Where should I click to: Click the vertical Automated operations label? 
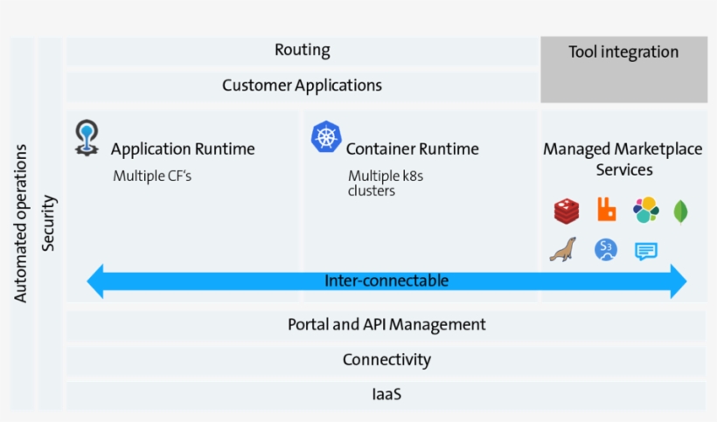pos(21,224)
